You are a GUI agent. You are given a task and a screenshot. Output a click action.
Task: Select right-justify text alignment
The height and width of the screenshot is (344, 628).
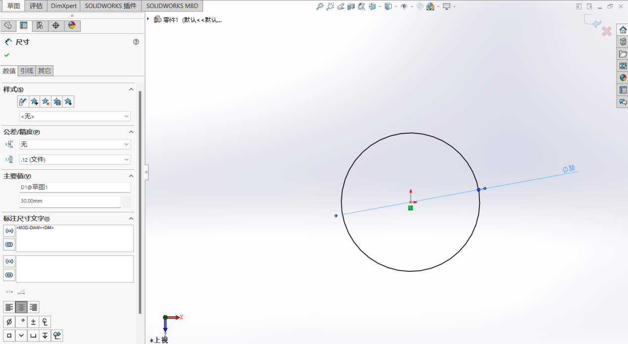[x=33, y=307]
